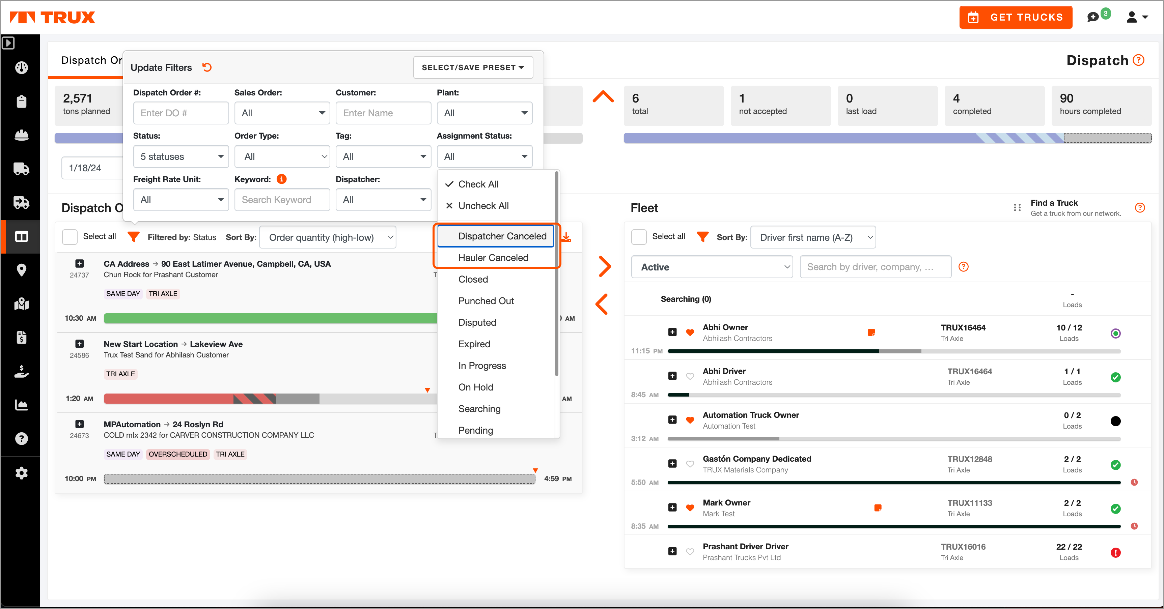
Task: Check Select all in Fleet panel
Action: point(639,237)
